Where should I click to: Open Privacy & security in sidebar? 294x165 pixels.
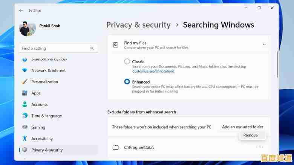click(x=47, y=150)
